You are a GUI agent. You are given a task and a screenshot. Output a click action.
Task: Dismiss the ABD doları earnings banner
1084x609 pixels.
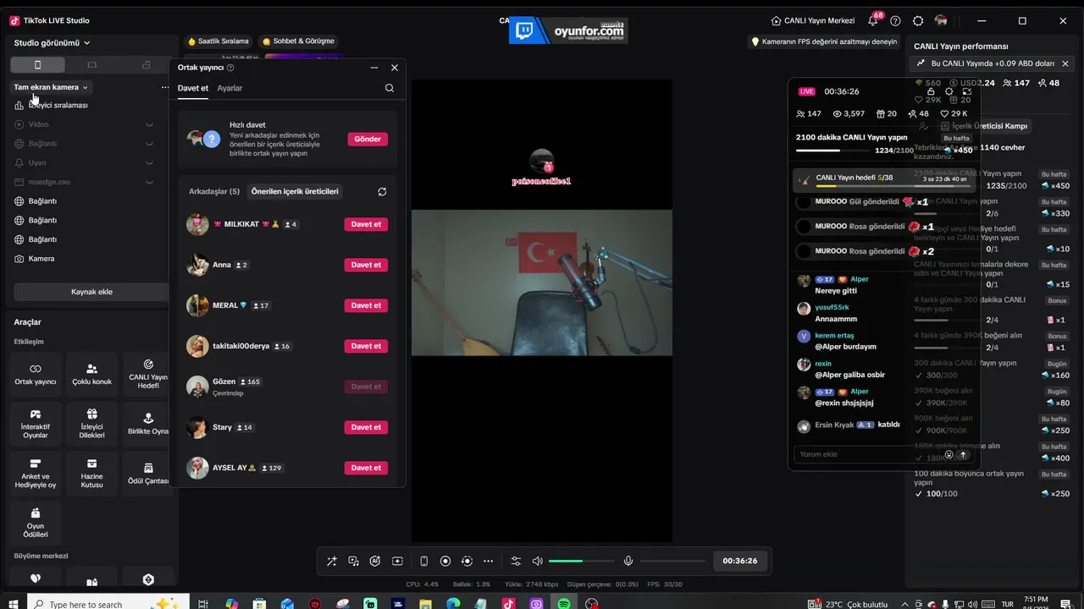[1065, 63]
